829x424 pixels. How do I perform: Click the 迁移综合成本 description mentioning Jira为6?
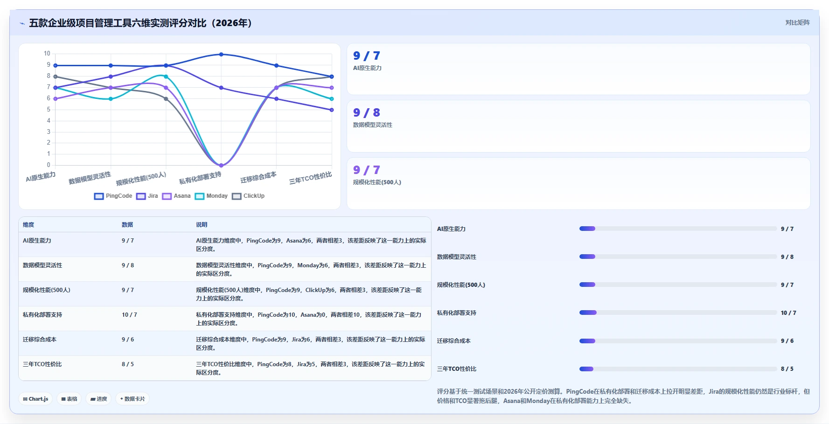point(311,344)
